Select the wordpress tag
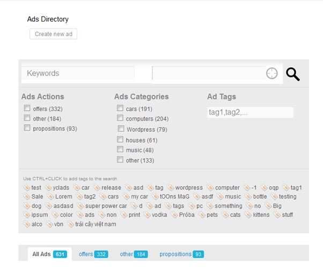Screen dimensions: 323x269 coord(185,188)
